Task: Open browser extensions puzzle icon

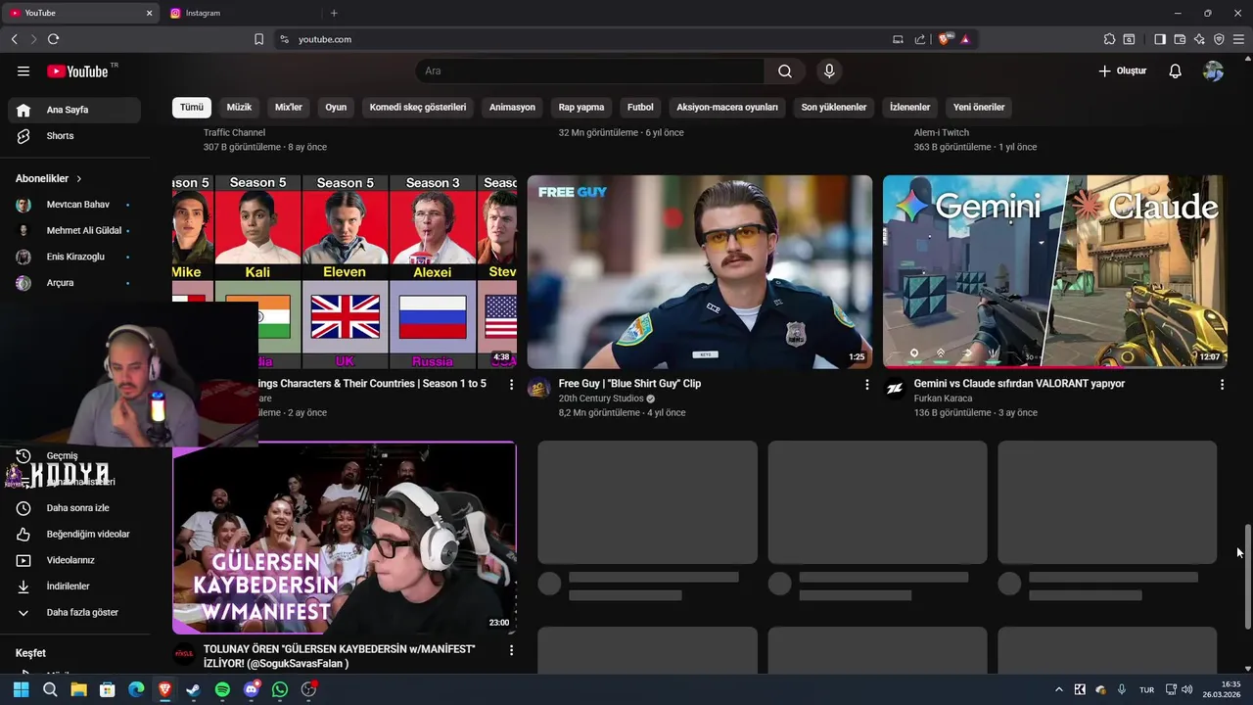Action: [x=1109, y=39]
